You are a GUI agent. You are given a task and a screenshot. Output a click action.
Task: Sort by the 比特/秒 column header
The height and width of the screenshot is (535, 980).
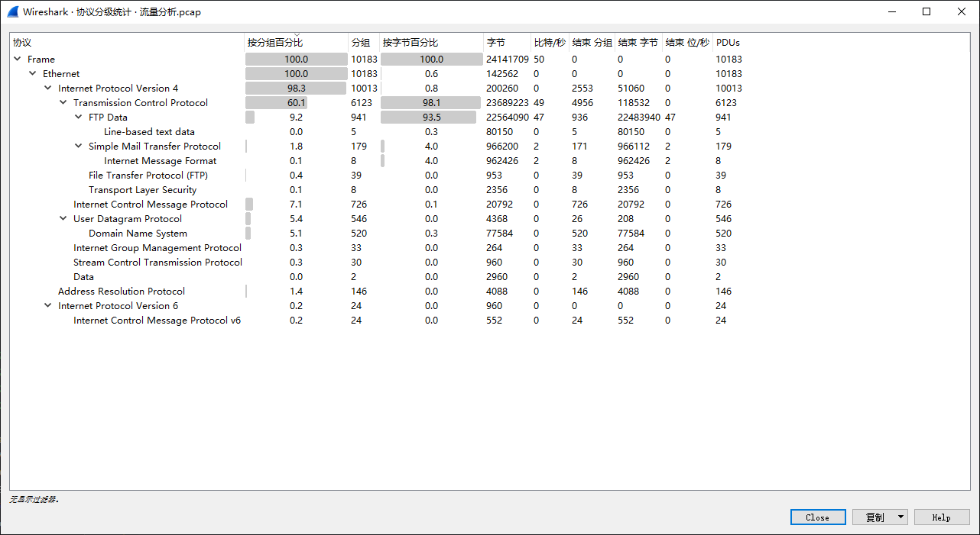pos(550,43)
